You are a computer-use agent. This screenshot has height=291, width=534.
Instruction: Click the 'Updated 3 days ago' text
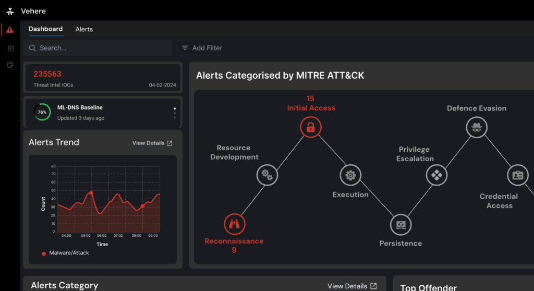tap(81, 118)
